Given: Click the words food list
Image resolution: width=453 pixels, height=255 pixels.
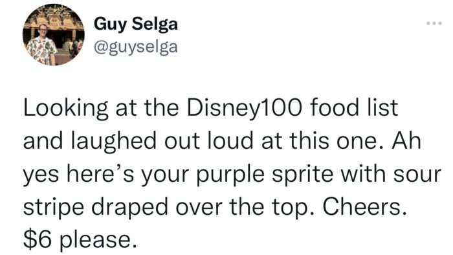Looking at the screenshot, I should point(353,107).
